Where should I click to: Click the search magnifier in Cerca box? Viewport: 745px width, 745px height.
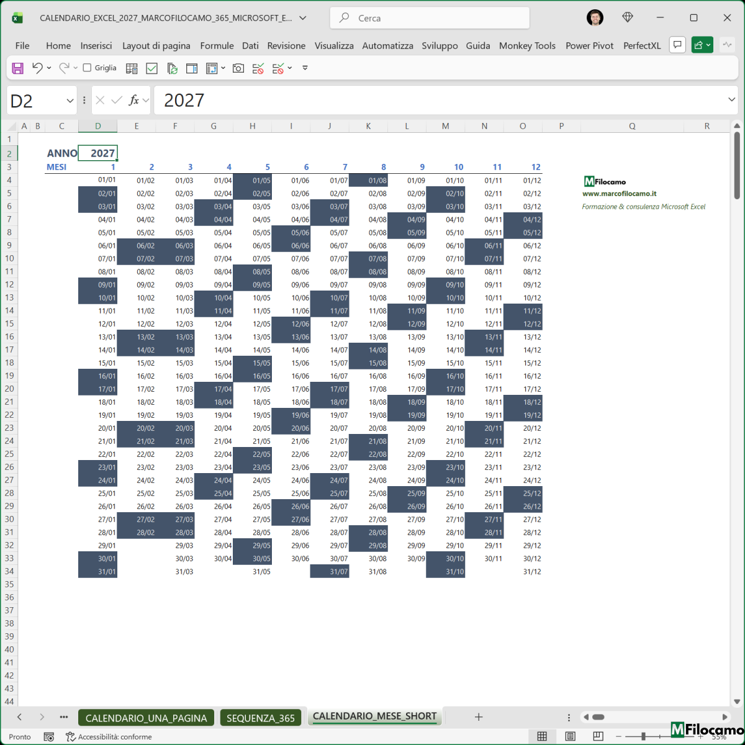pos(344,18)
